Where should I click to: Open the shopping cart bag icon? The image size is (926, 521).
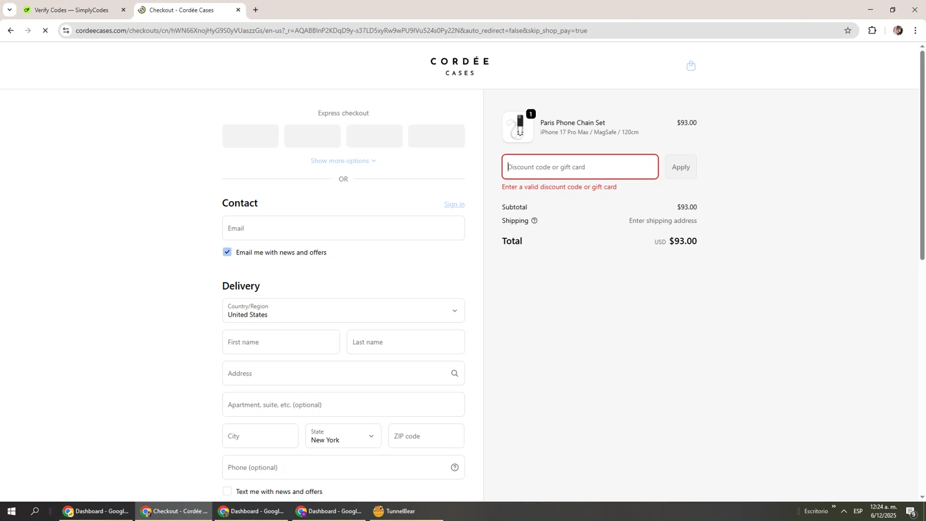[x=691, y=65]
